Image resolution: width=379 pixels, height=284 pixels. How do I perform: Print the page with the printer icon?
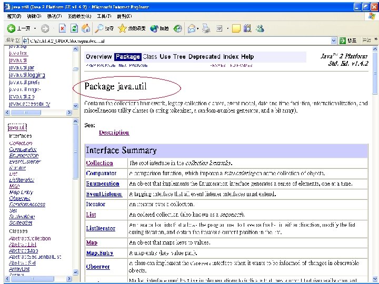tap(206, 28)
